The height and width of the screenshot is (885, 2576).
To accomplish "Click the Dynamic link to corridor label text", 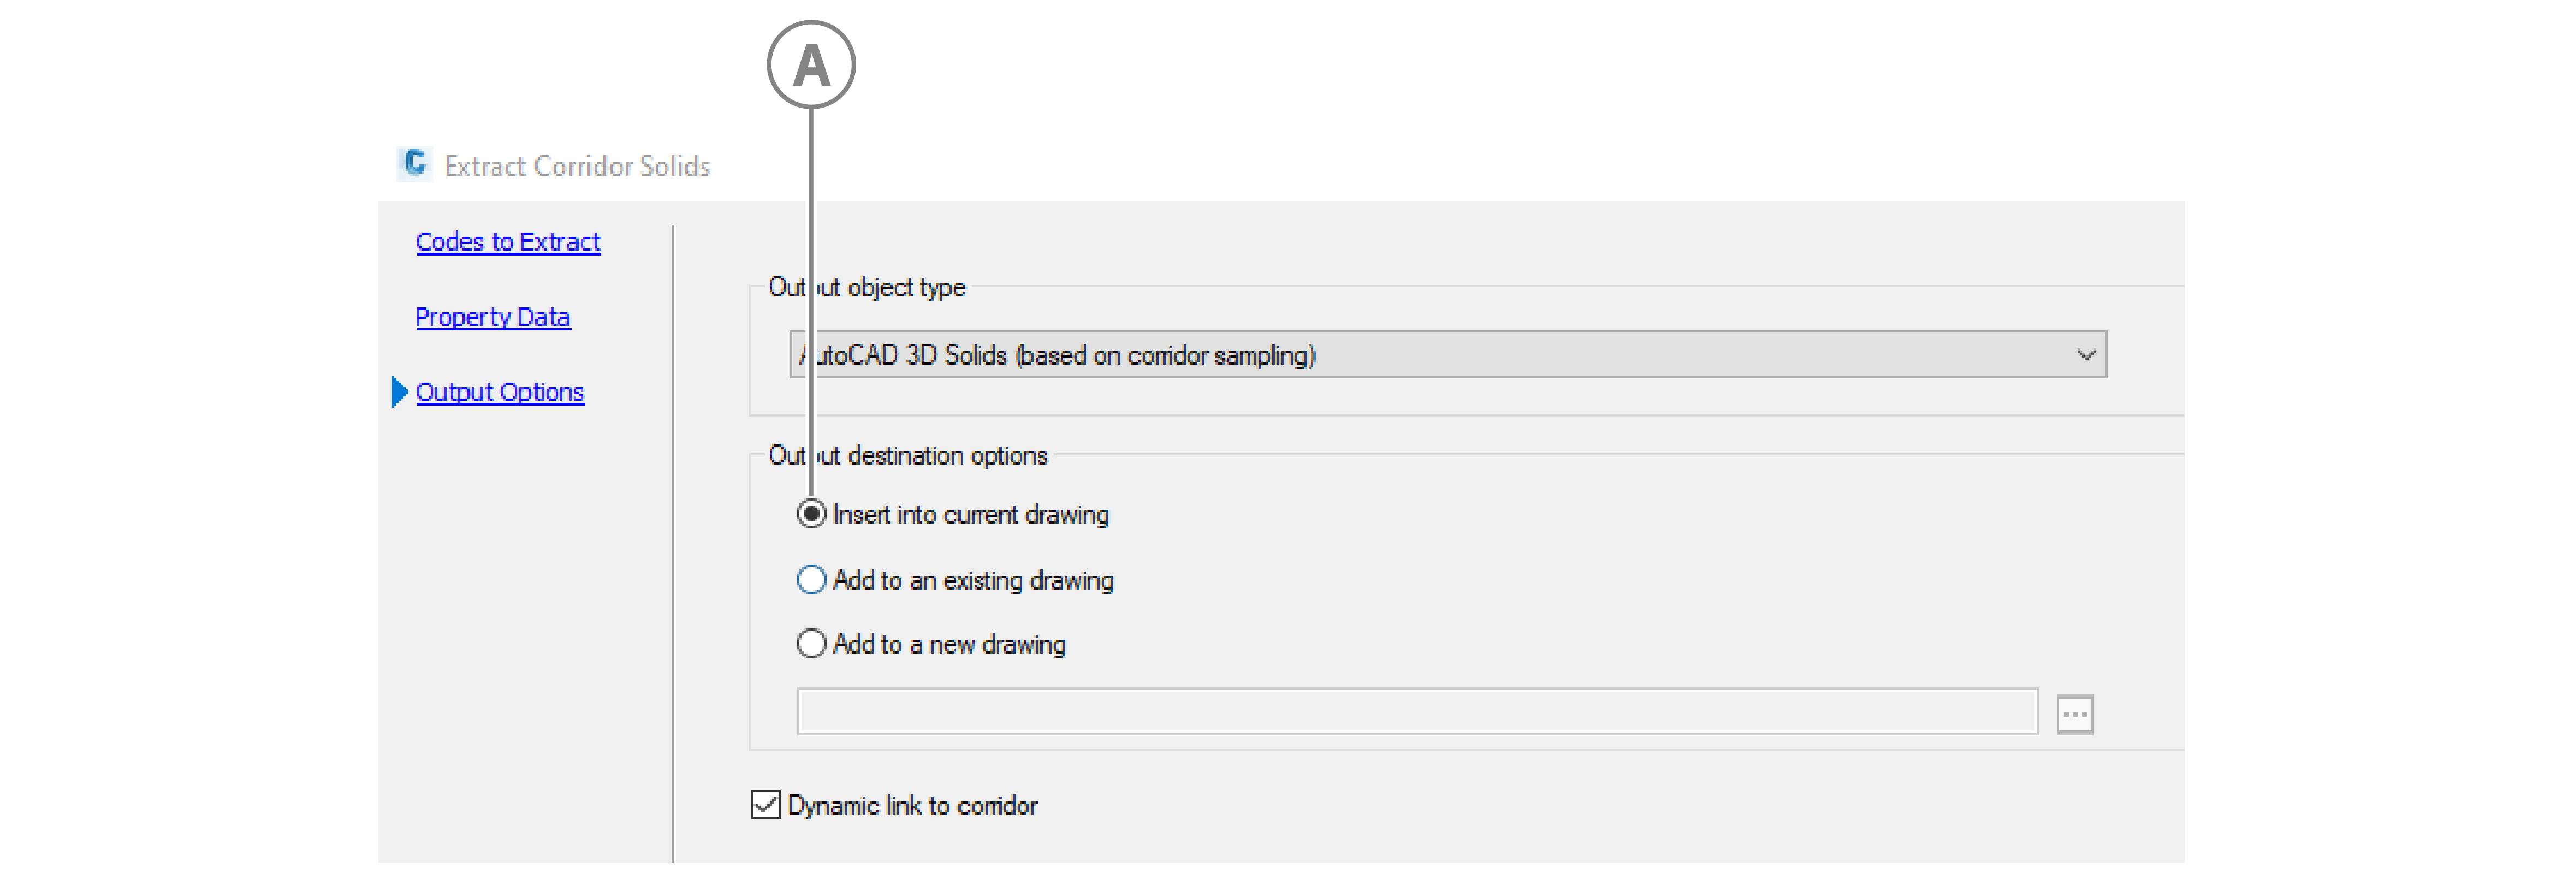I will pyautogui.click(x=912, y=806).
